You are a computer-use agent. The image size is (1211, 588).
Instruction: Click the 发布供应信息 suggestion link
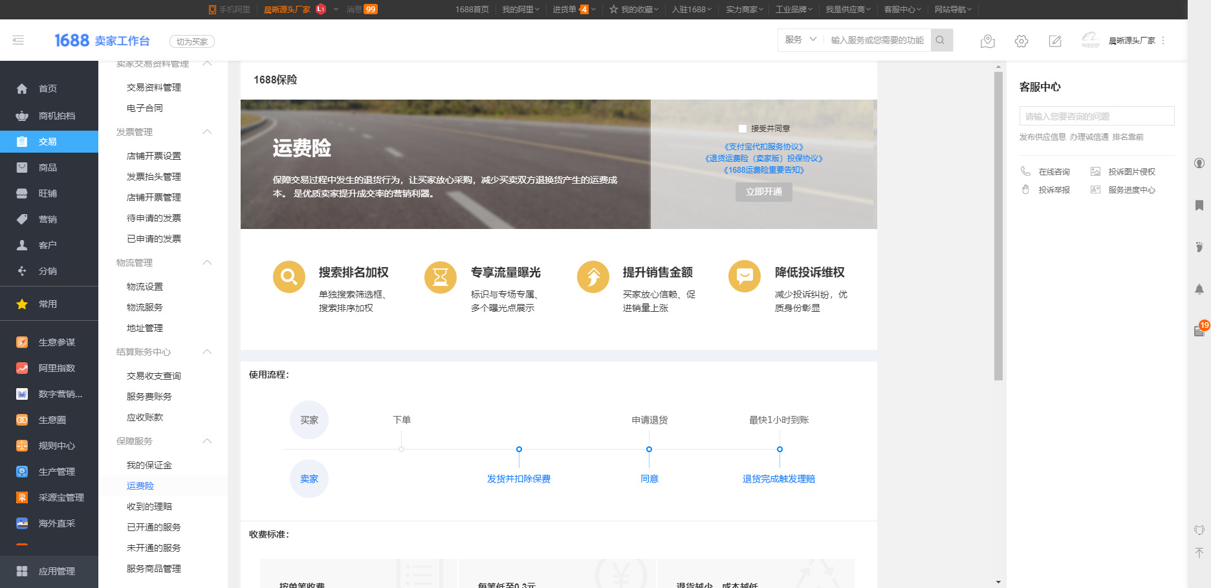(1043, 137)
